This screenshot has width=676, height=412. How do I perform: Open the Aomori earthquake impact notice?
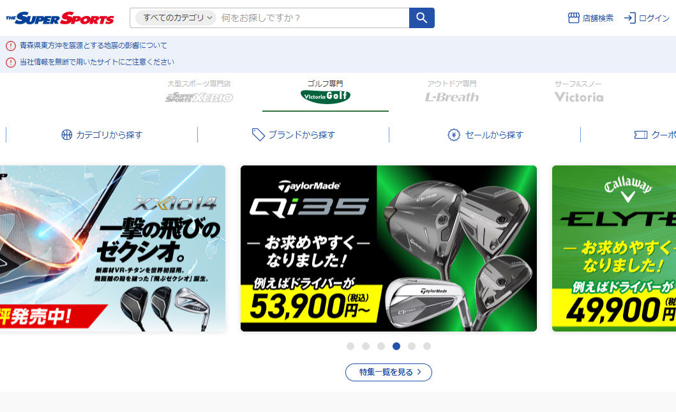coord(93,45)
